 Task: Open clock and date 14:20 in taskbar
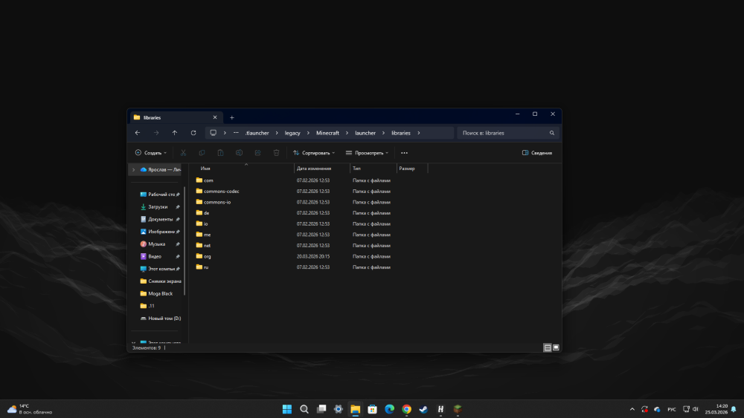point(716,409)
